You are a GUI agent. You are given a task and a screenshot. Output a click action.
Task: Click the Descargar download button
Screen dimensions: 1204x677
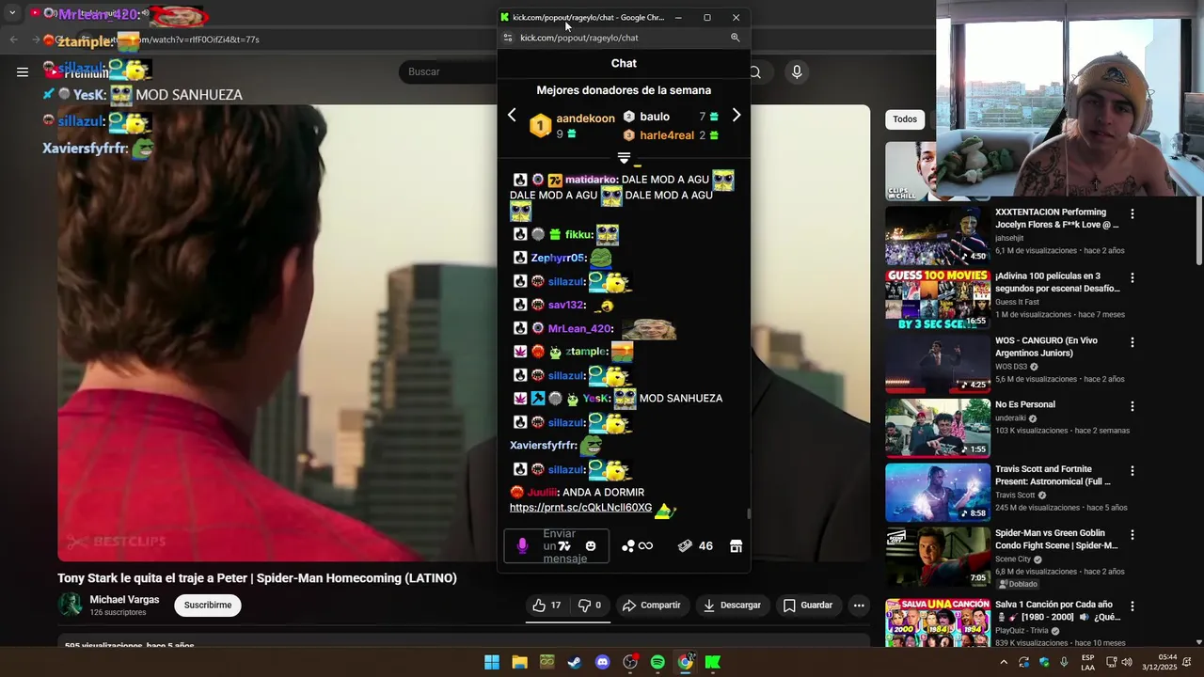(732, 606)
